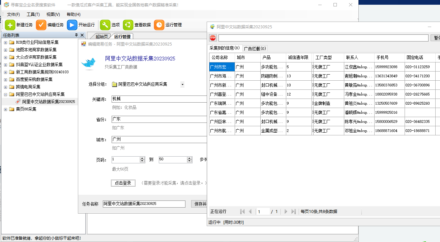Select cell 广州市宏... in first row

pos(222,67)
